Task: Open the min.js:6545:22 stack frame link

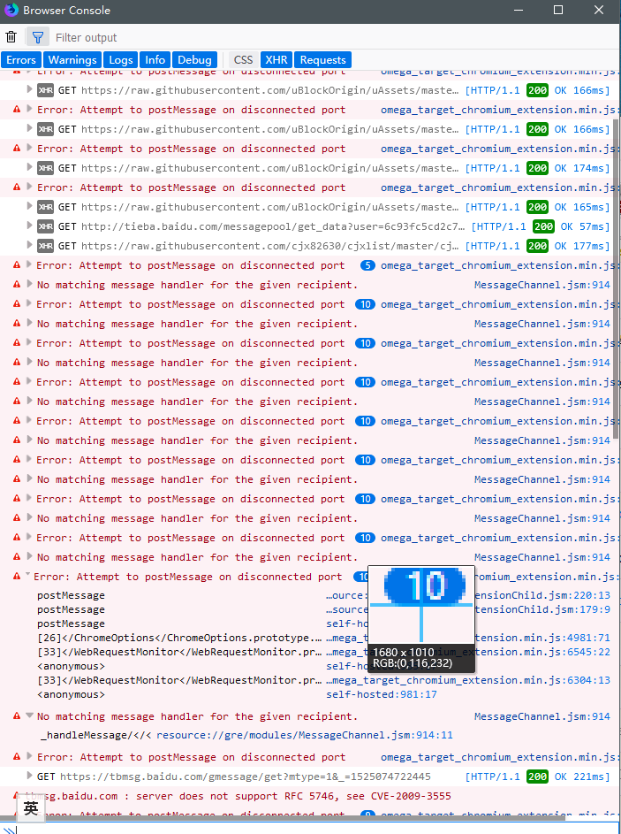Action: pyautogui.click(x=541, y=652)
